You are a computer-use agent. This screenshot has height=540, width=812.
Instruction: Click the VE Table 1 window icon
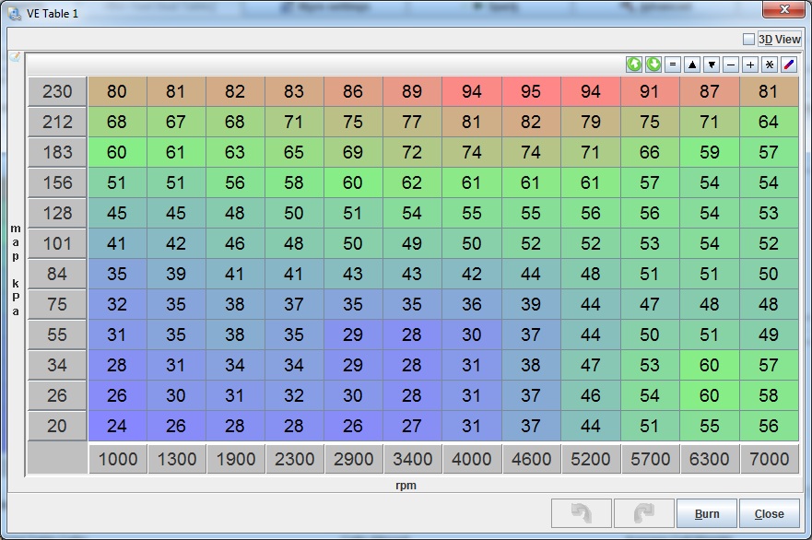click(15, 14)
